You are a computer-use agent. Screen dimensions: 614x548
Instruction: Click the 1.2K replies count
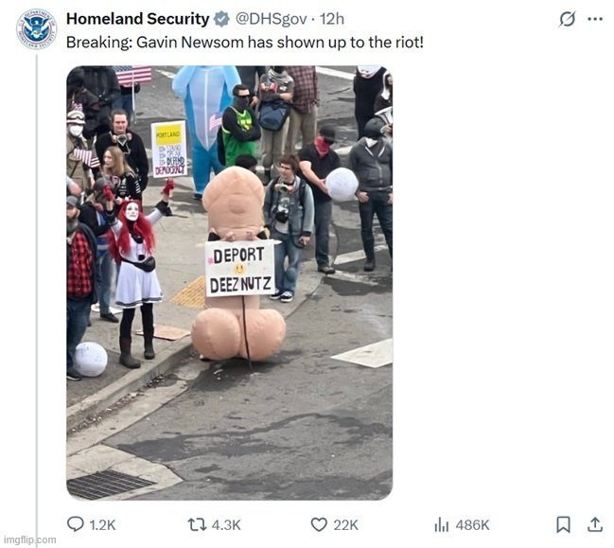coord(102,525)
